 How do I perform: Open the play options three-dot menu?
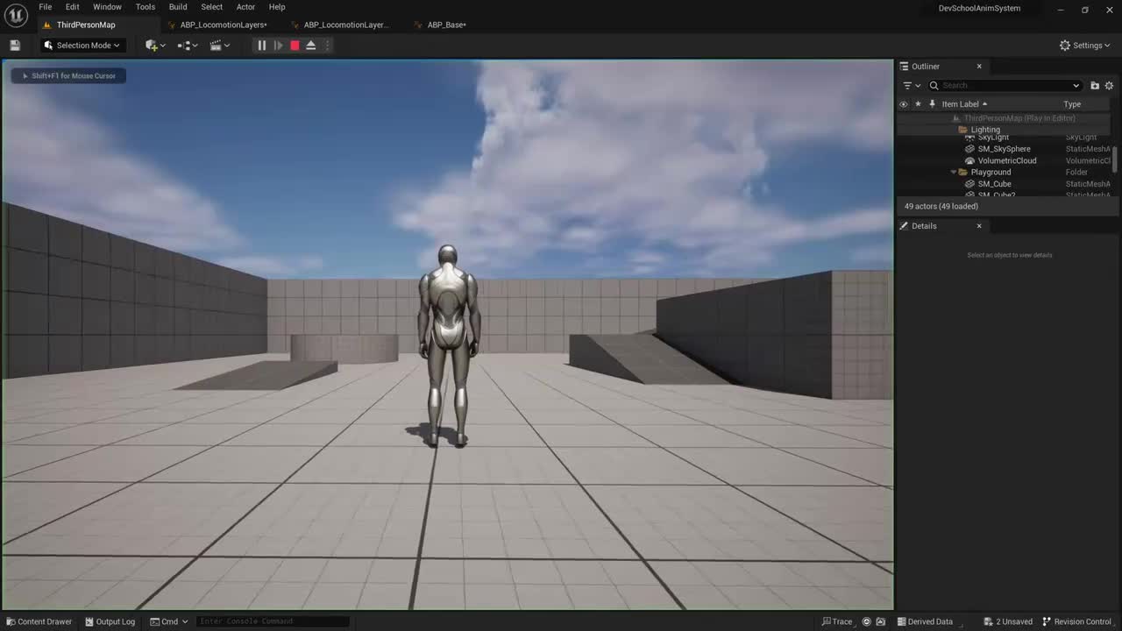[x=327, y=46]
